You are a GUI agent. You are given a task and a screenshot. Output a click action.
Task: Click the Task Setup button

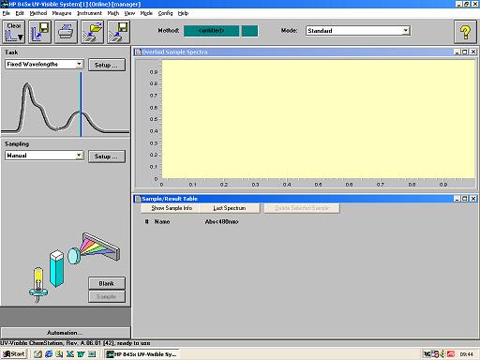click(x=107, y=65)
